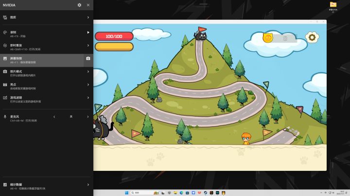
Task: Open the 即时重放 instant replay row
Action: 47,47
